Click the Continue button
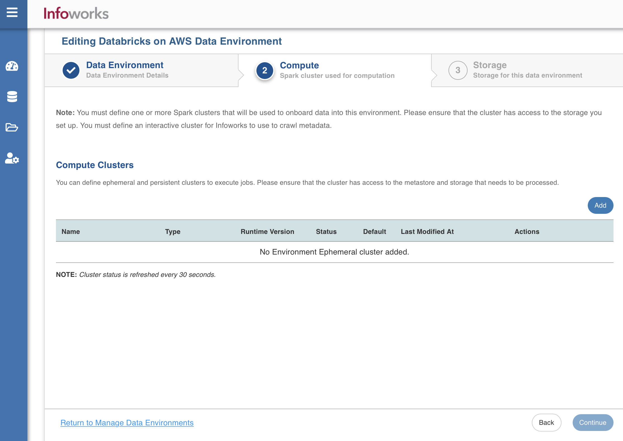The width and height of the screenshot is (623, 441). [x=593, y=423]
